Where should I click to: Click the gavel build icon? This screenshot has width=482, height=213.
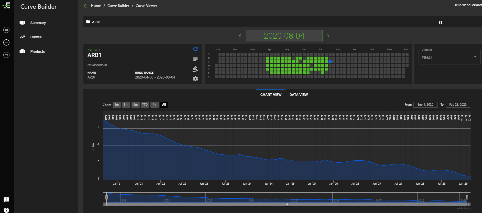[195, 69]
